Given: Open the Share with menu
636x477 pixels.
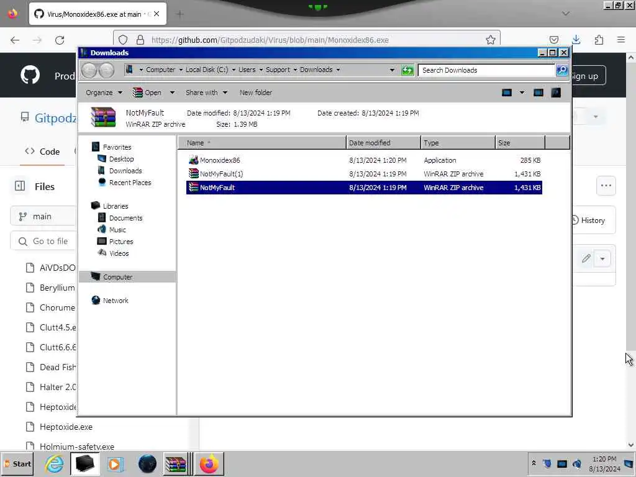Looking at the screenshot, I should (x=206, y=93).
